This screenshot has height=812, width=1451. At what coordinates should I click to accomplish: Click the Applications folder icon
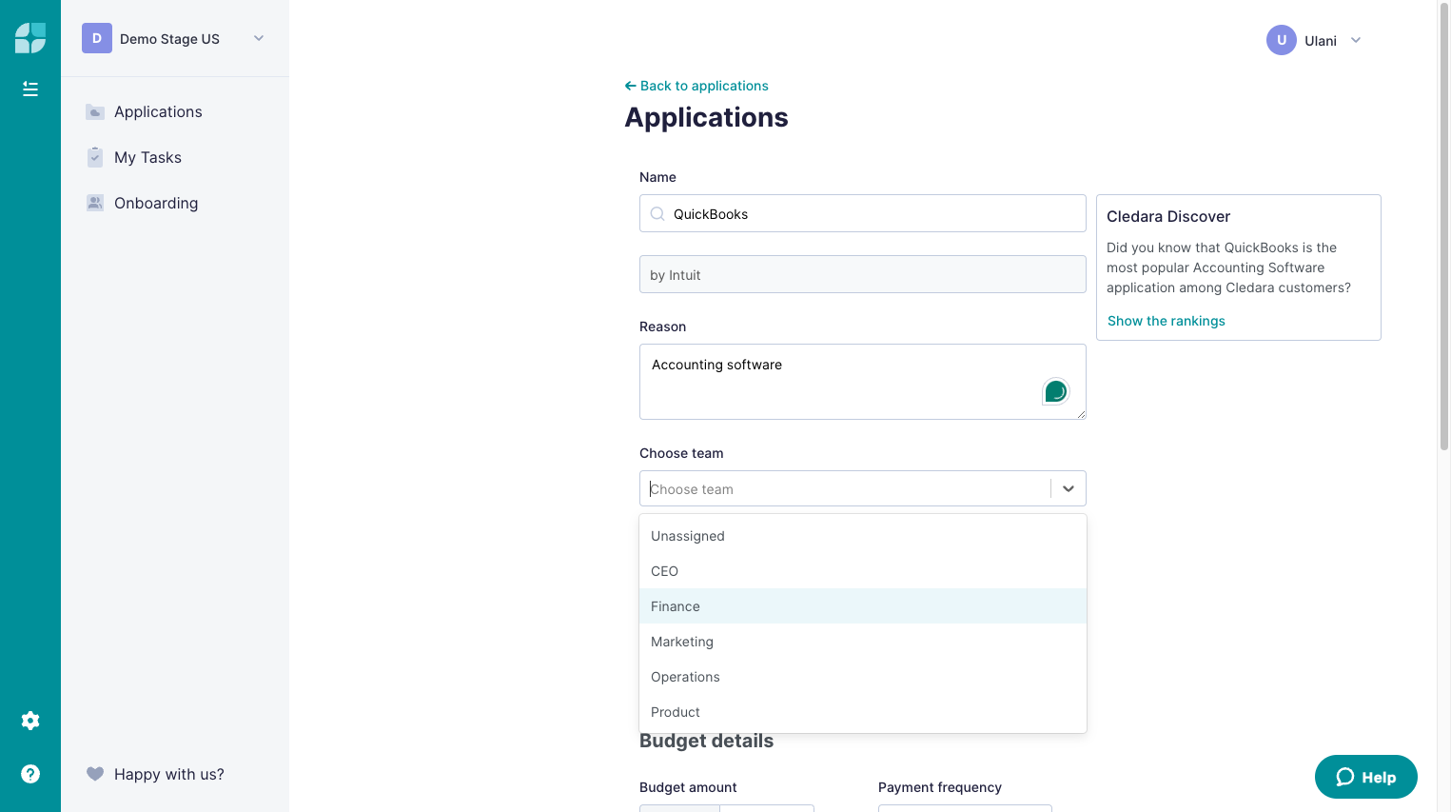[95, 111]
